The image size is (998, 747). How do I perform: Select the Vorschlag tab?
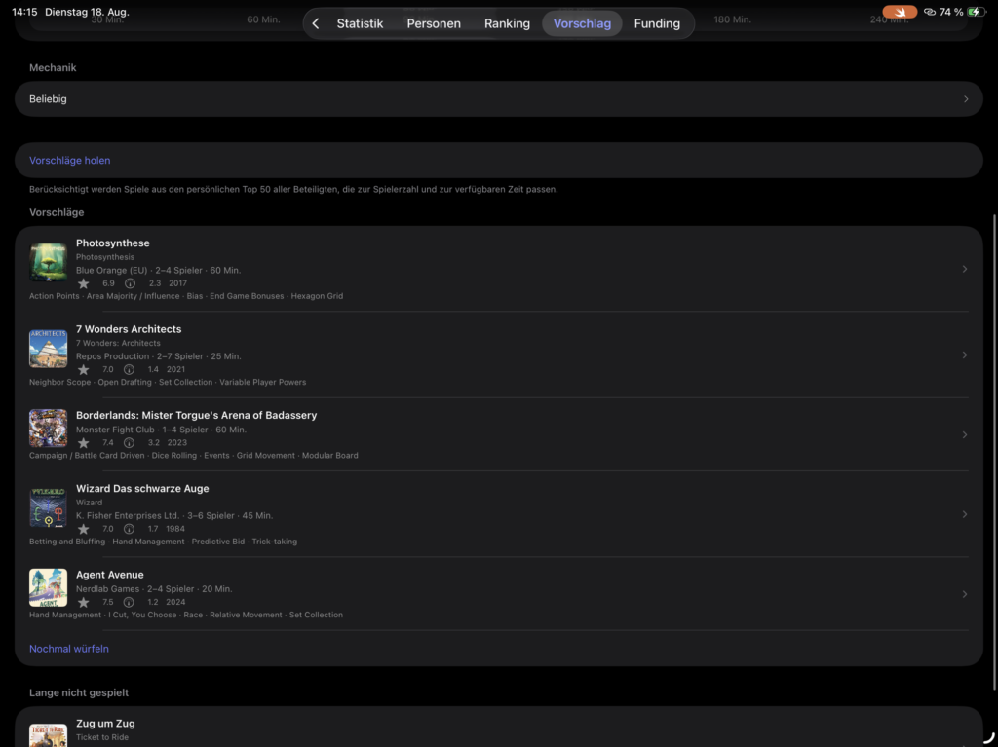pyautogui.click(x=582, y=23)
